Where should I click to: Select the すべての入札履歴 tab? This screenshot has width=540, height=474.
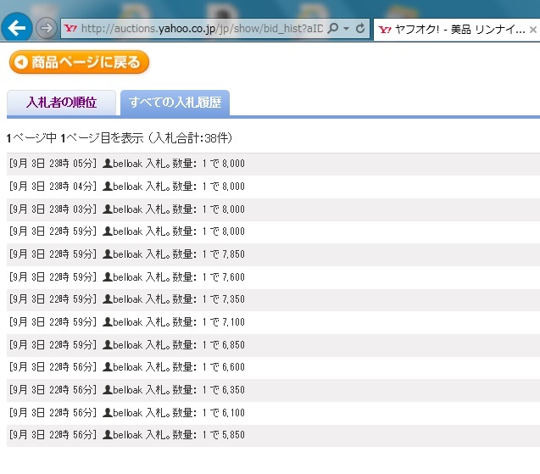tap(175, 103)
